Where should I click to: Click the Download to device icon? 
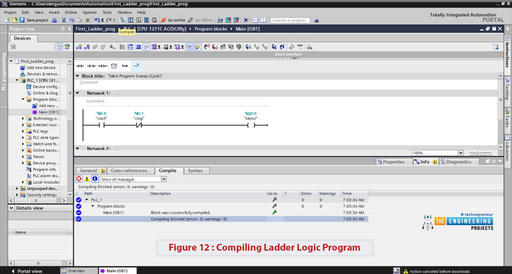(130, 20)
